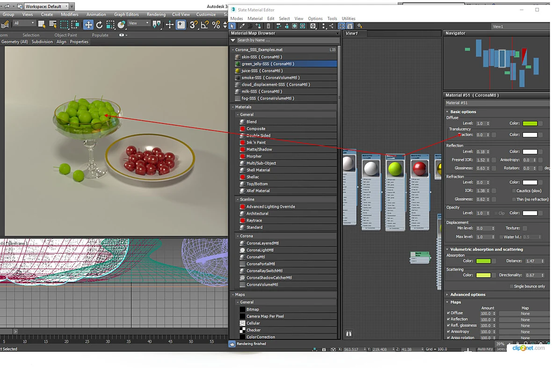Toggle Angle Snap in main toolbar
This screenshot has width=552, height=368.
204,25
